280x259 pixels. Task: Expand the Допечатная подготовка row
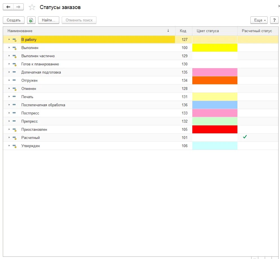[x=9, y=72]
